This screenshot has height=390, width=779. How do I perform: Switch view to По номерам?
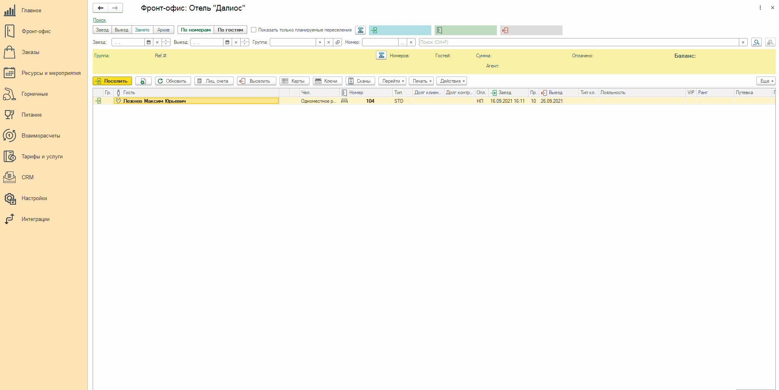pos(196,30)
